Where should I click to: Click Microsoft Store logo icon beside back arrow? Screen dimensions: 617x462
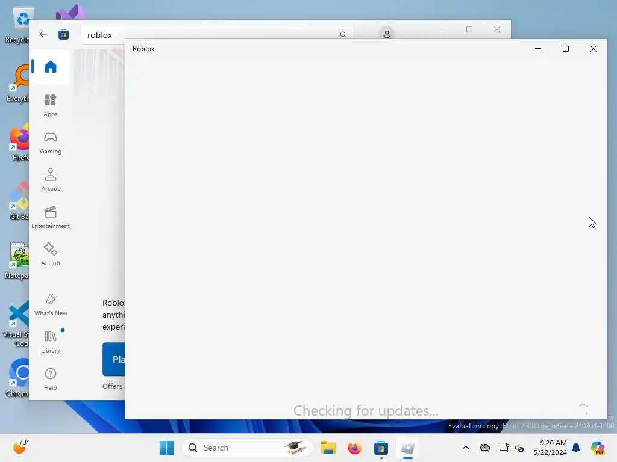click(63, 34)
